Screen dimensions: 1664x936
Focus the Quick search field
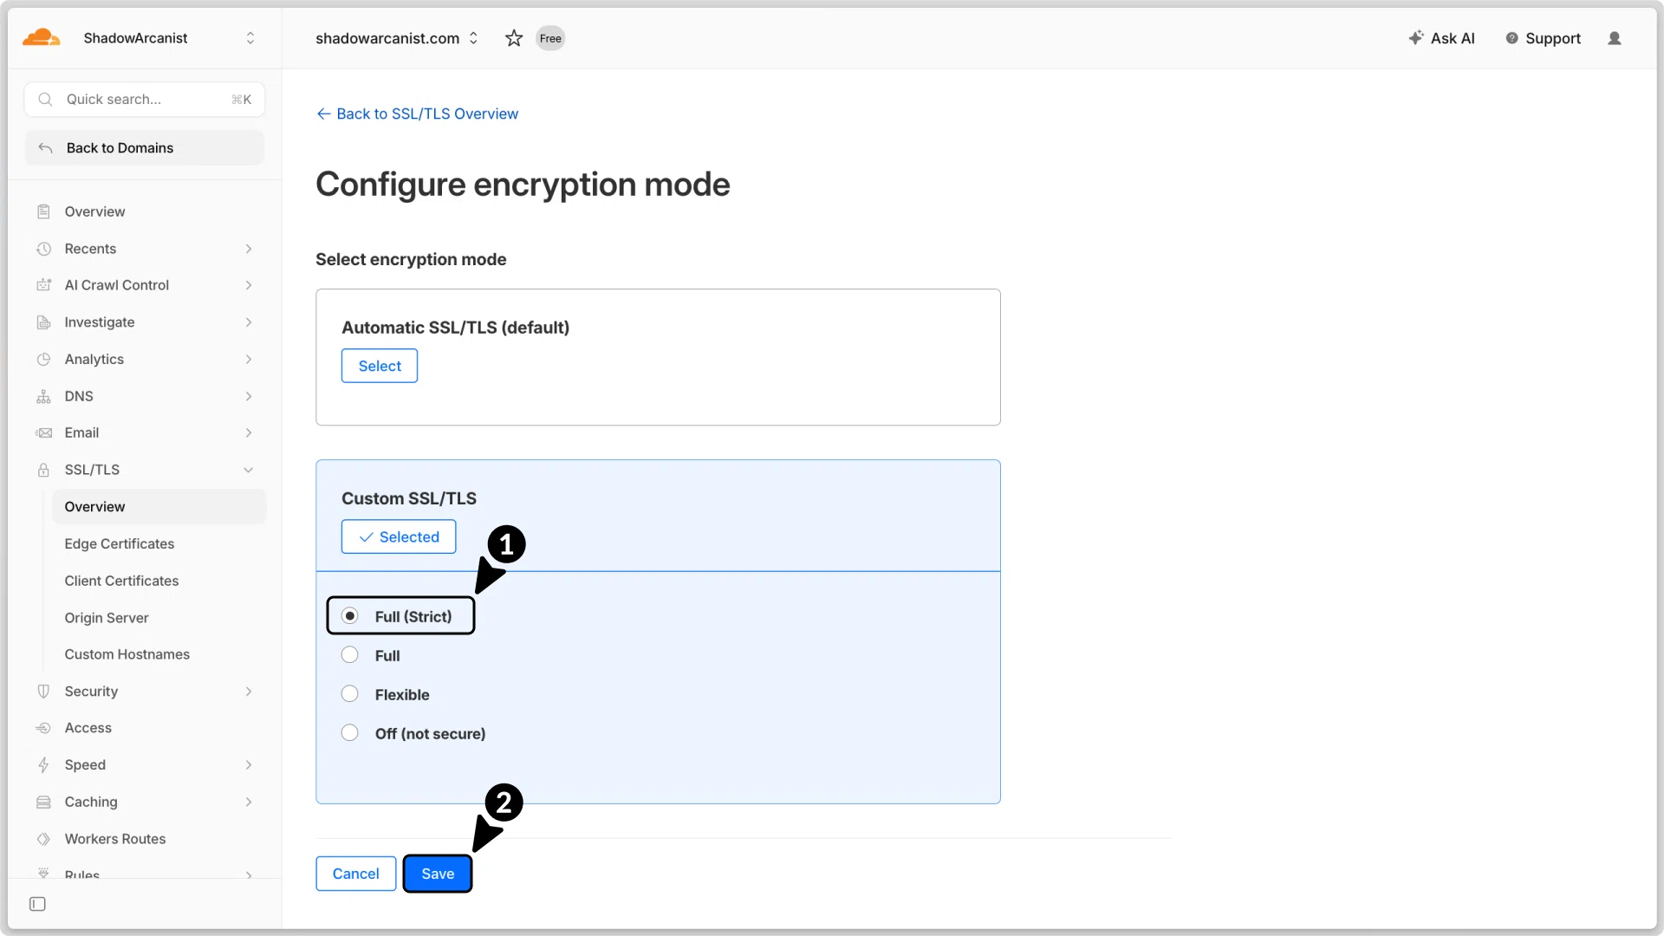click(x=145, y=100)
